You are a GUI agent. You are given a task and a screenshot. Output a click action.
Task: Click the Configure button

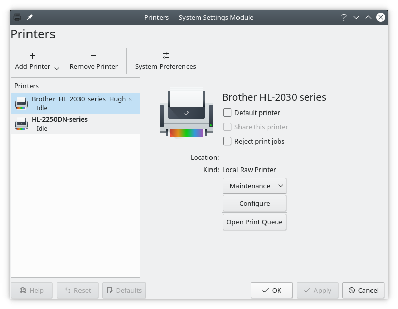(254, 203)
